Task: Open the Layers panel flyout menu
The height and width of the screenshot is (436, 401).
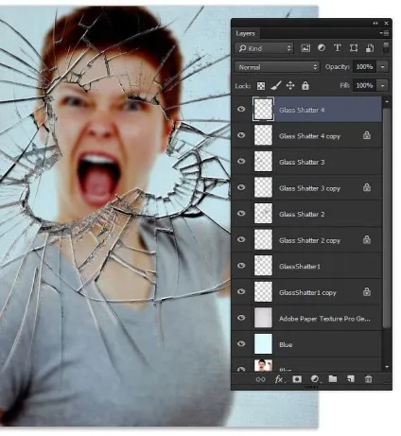Action: [x=384, y=33]
